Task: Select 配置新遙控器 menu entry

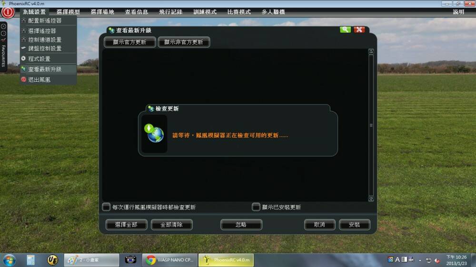Action: click(x=48, y=20)
